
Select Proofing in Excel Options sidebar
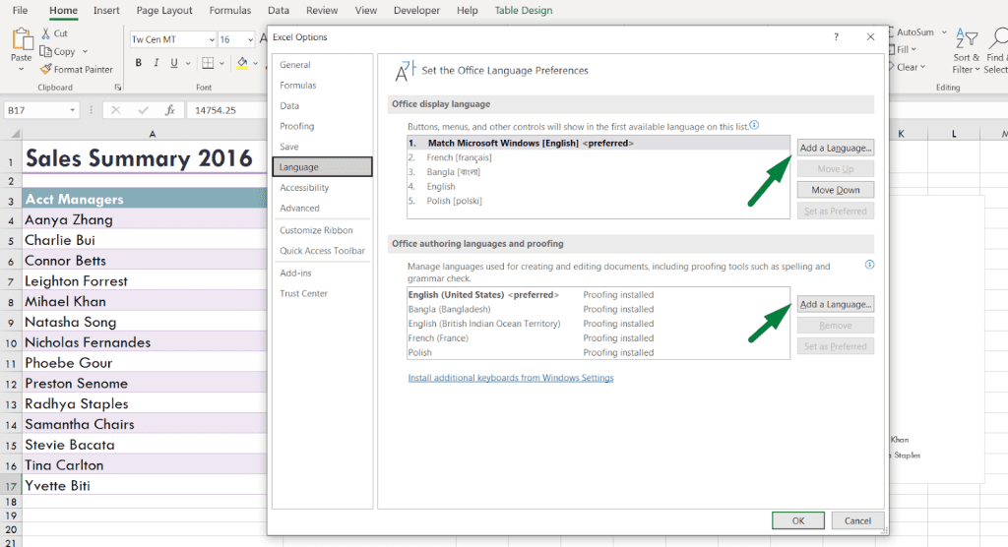296,126
